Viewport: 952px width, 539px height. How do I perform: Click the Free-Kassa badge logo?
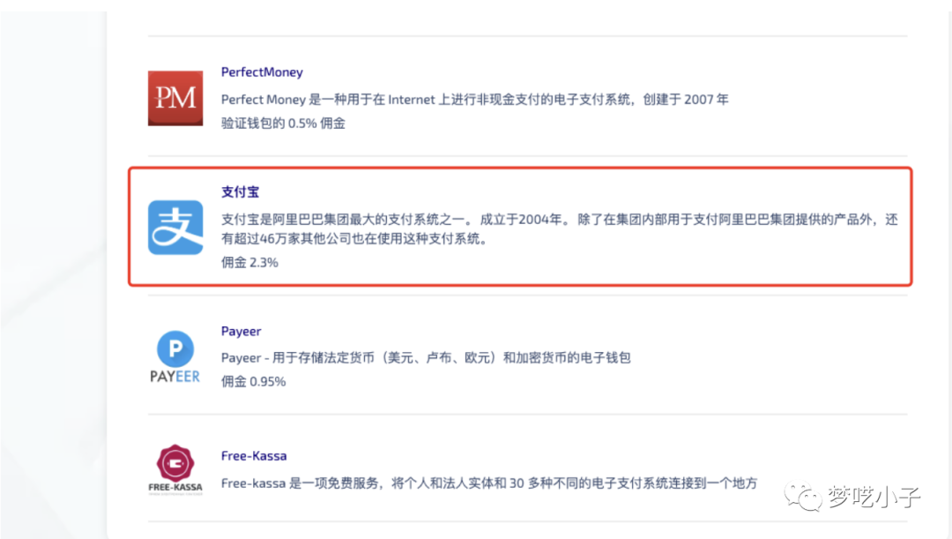click(x=175, y=469)
